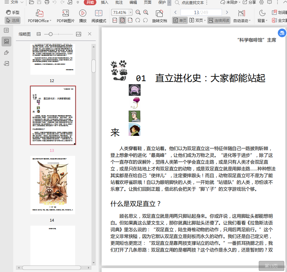
Task: Click the PDF转图片 icon
Action: [x=65, y=13]
